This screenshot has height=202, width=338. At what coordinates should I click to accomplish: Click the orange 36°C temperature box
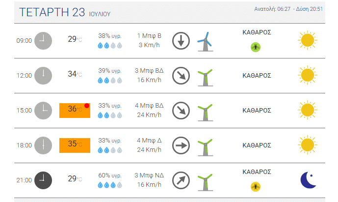pyautogui.click(x=75, y=111)
